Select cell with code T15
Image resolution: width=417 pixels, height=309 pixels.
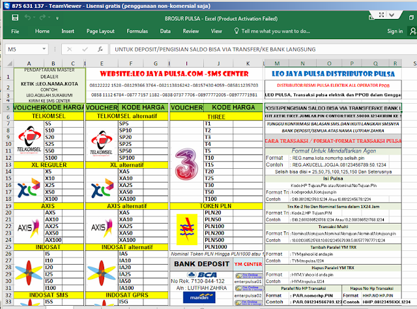pyautogui.click(x=218, y=165)
